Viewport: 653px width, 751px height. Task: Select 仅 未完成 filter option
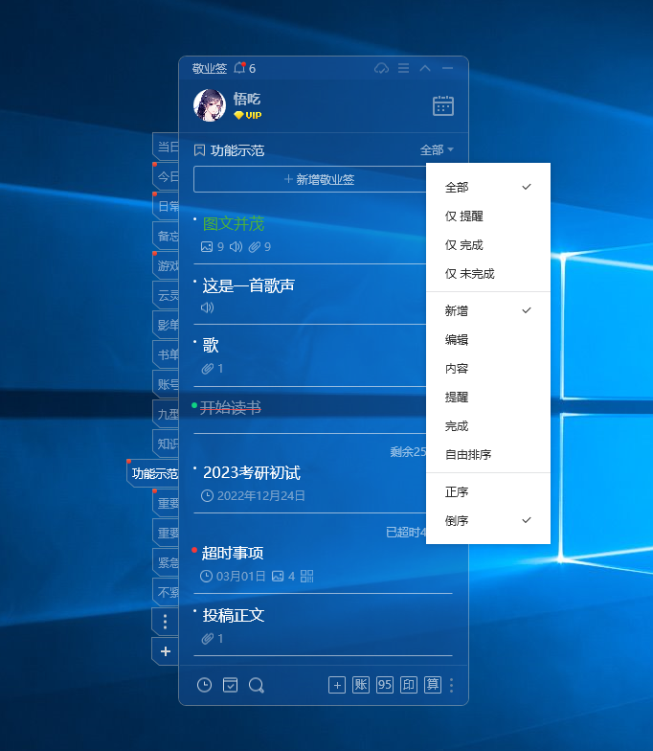[x=488, y=274]
